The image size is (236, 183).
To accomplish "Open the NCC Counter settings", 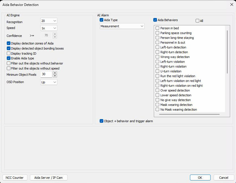I will pos(15,178).
